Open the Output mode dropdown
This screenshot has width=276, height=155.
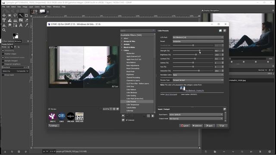tap(196, 119)
